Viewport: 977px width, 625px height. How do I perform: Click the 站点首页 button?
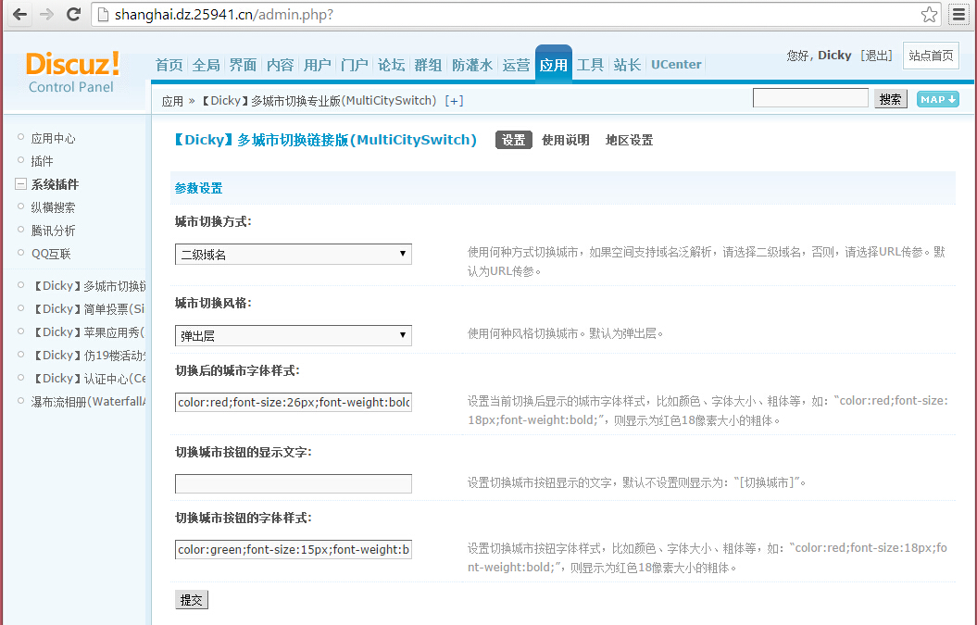[931, 56]
